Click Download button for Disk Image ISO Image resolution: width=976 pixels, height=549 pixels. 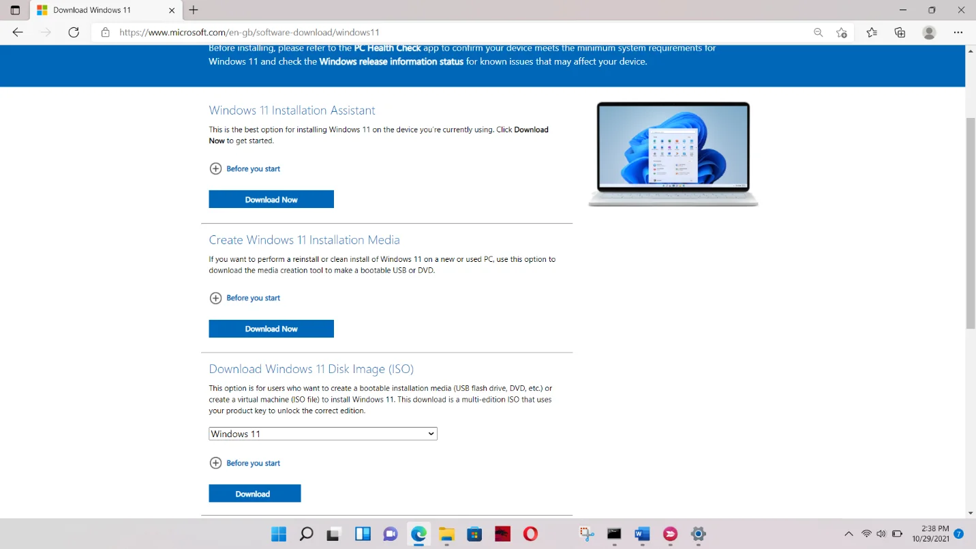(x=254, y=494)
